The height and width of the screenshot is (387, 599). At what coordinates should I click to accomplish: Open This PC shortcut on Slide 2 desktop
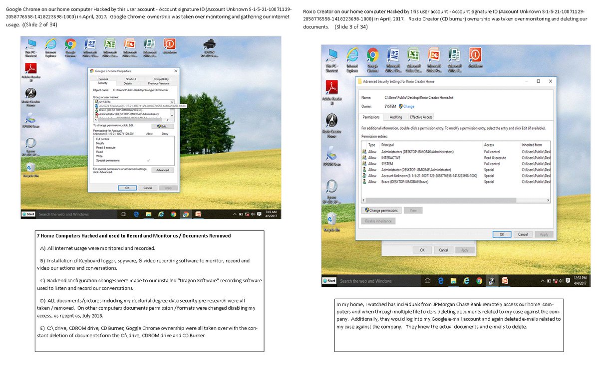[x=30, y=48]
